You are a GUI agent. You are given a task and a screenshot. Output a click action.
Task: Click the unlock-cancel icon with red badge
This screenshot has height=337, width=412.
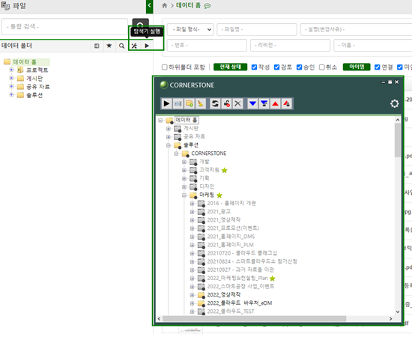(226, 103)
